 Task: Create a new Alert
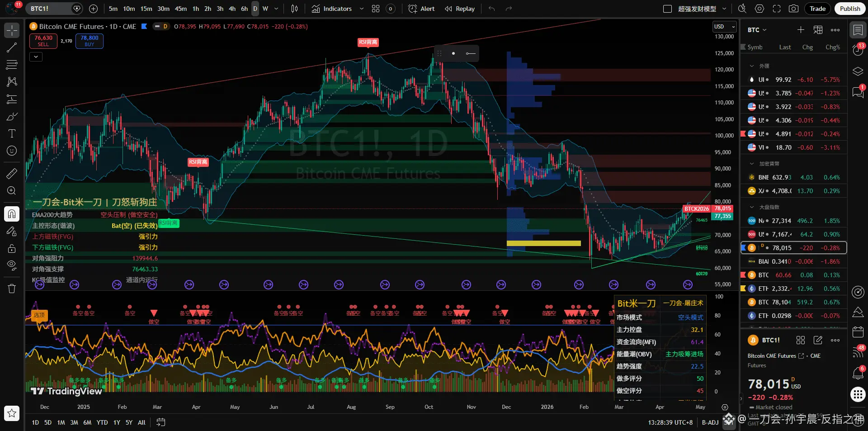(x=421, y=9)
